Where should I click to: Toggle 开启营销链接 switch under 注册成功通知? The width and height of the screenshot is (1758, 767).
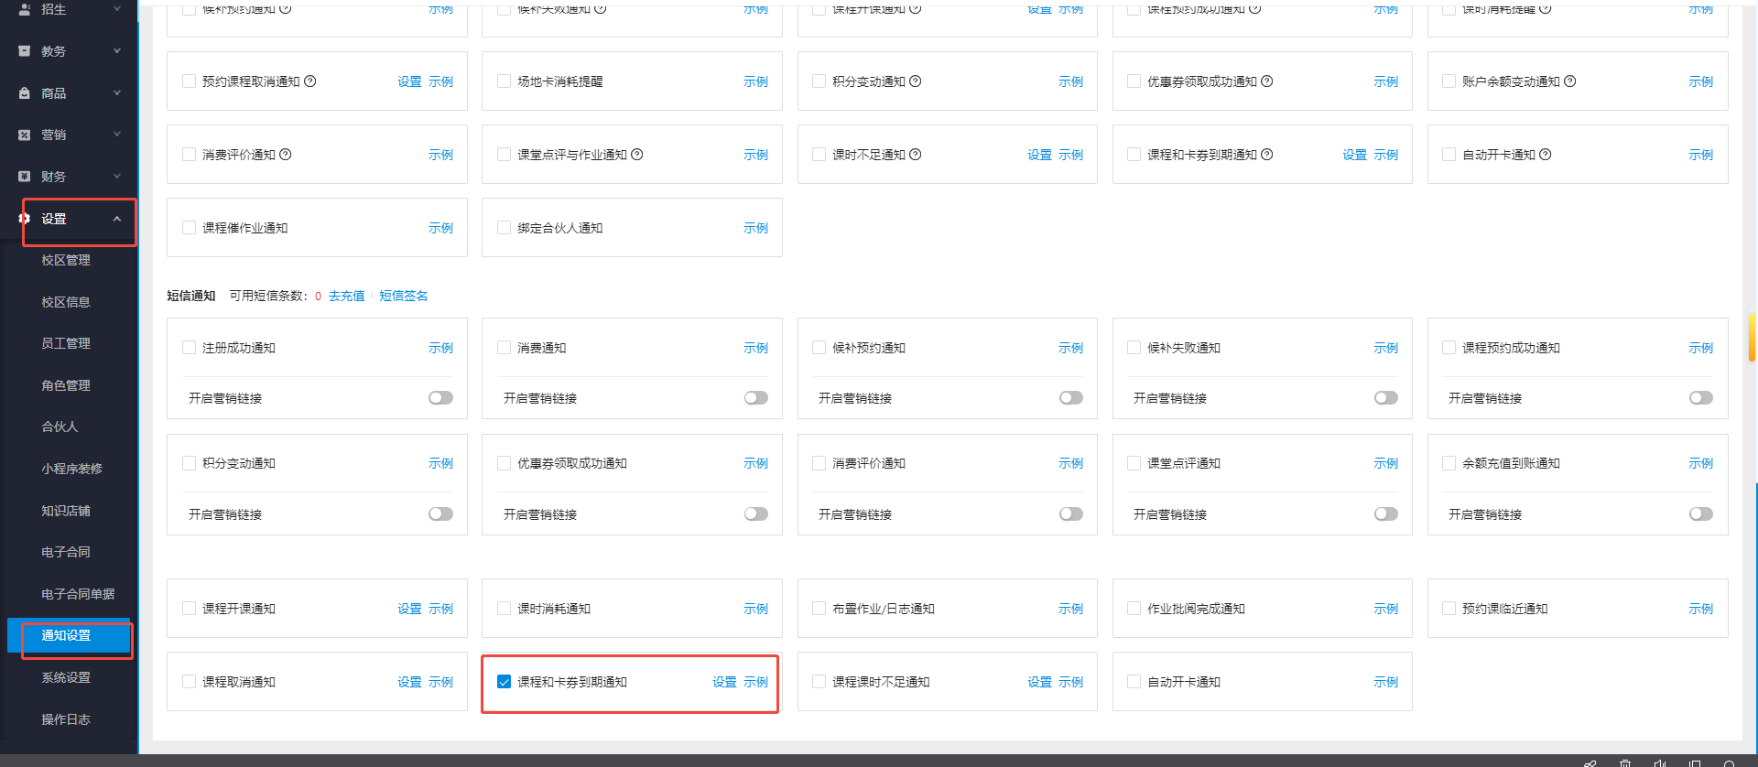coord(440,398)
